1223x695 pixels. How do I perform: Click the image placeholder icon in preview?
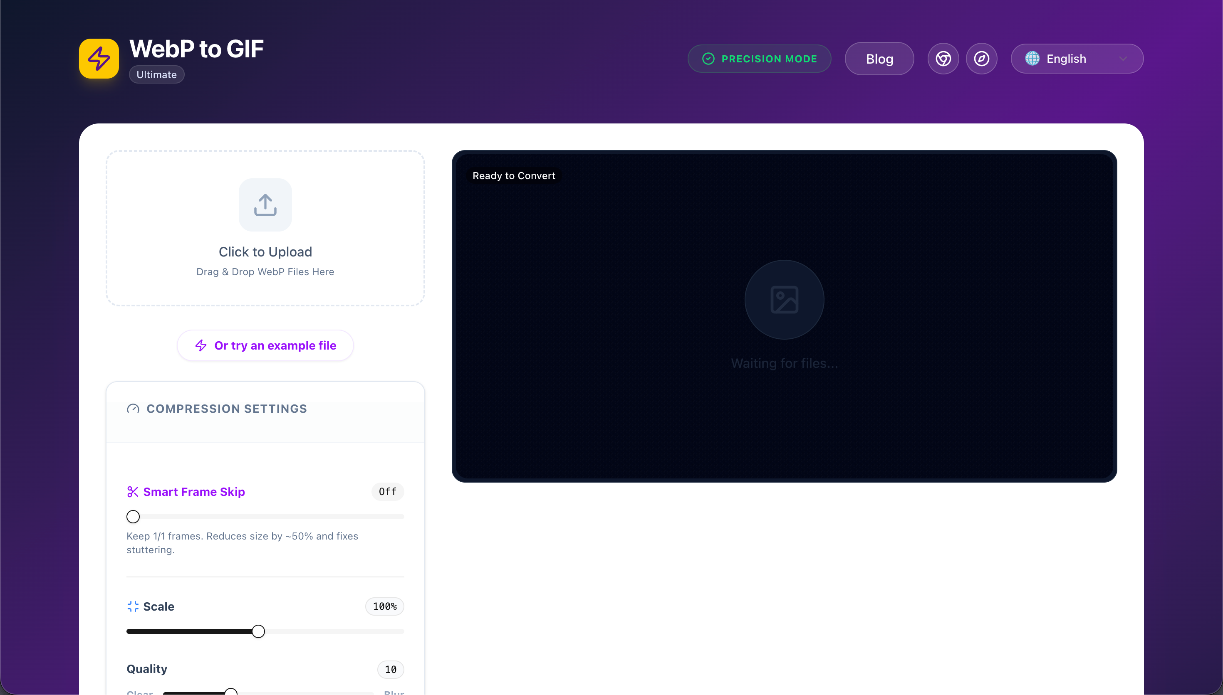pyautogui.click(x=784, y=300)
